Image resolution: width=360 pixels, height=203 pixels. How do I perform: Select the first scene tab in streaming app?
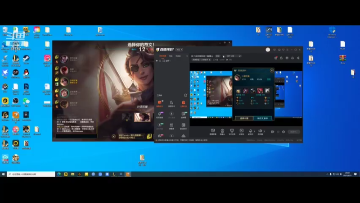[x=162, y=56]
